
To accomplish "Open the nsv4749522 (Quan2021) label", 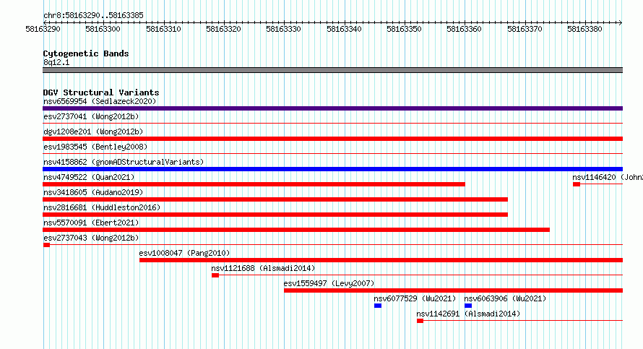I will 89,177.
